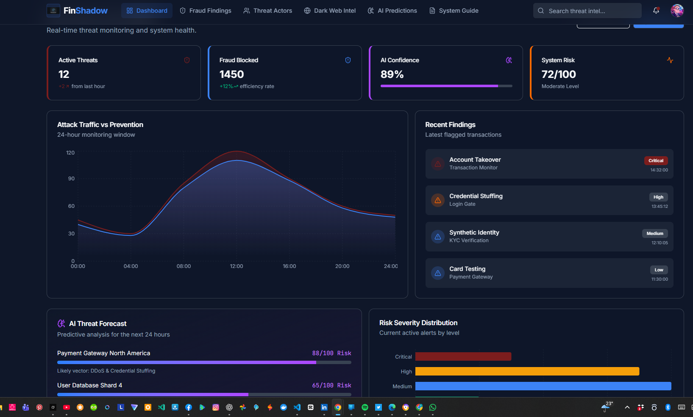Screen dimensions: 693x417
Task: Launch Microsoft Teams from the taskbar
Action: [x=26, y=407]
